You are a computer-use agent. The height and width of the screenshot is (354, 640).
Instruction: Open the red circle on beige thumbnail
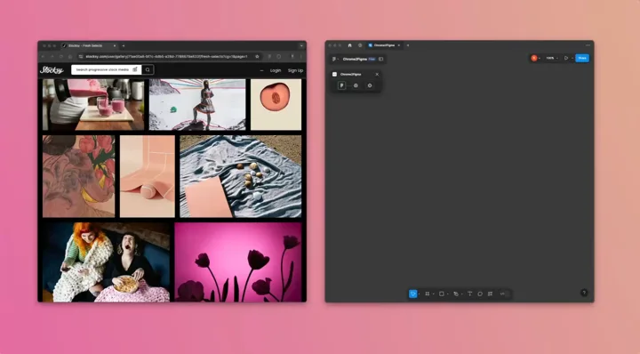click(276, 105)
